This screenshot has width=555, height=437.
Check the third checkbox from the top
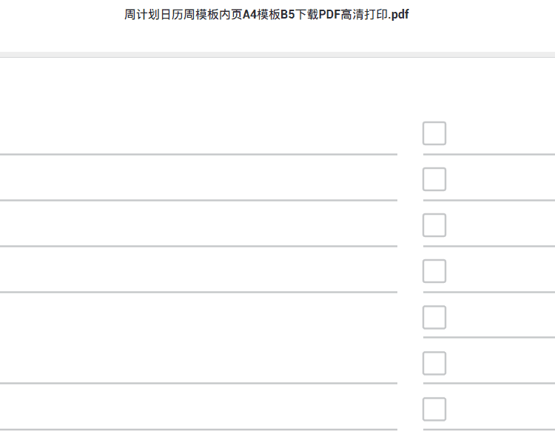(x=434, y=225)
